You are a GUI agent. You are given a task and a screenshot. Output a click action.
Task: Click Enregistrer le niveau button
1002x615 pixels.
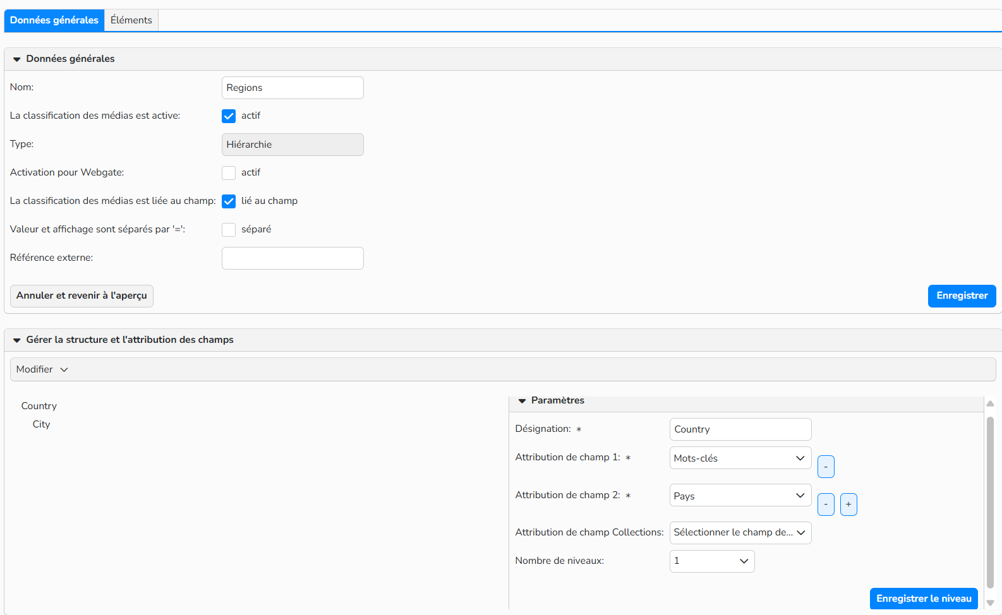coord(924,599)
